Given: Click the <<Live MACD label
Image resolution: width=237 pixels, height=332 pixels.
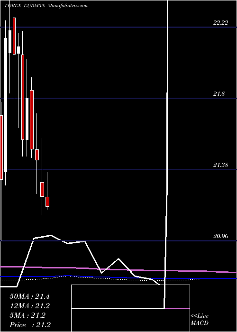Looking at the screenshot, I should tap(200, 320).
